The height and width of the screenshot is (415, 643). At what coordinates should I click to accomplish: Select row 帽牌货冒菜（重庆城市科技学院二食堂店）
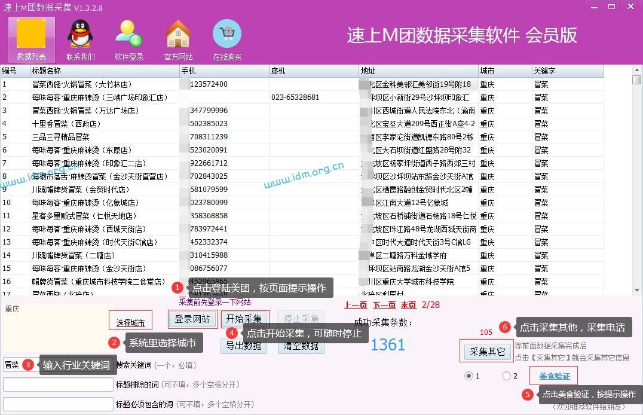coord(302,281)
